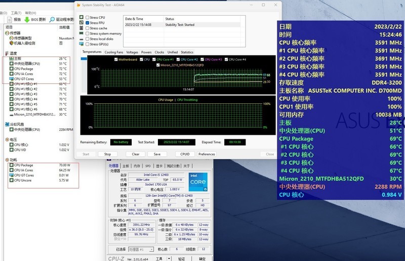
Task: Click the shield icon beside 机箱入侵检测
Action: (x=11, y=43)
